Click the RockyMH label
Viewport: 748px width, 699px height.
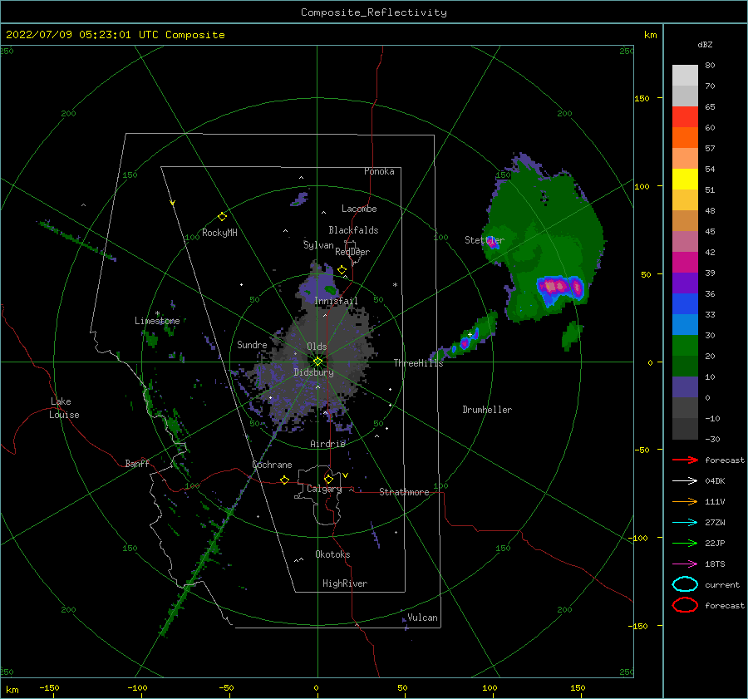pyautogui.click(x=219, y=233)
